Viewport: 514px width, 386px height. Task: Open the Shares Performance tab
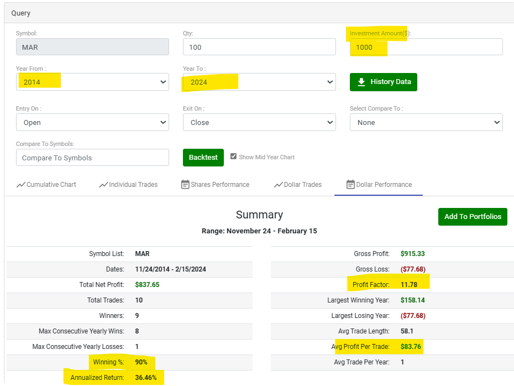tap(216, 185)
